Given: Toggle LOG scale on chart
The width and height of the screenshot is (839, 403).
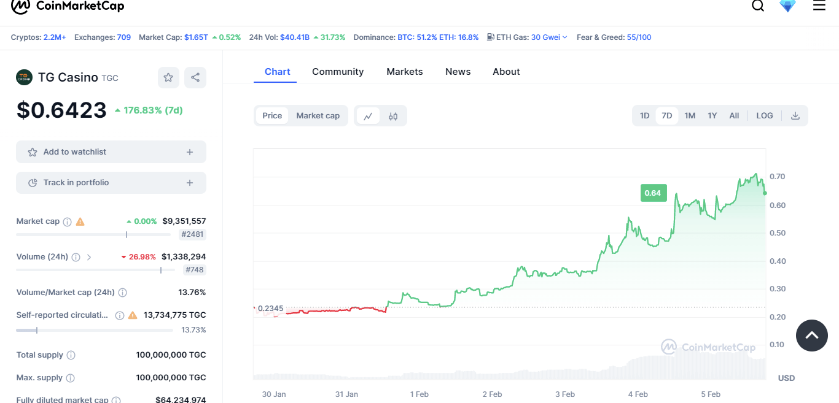Looking at the screenshot, I should [x=765, y=116].
